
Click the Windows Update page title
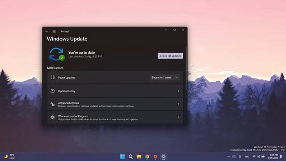(67, 39)
